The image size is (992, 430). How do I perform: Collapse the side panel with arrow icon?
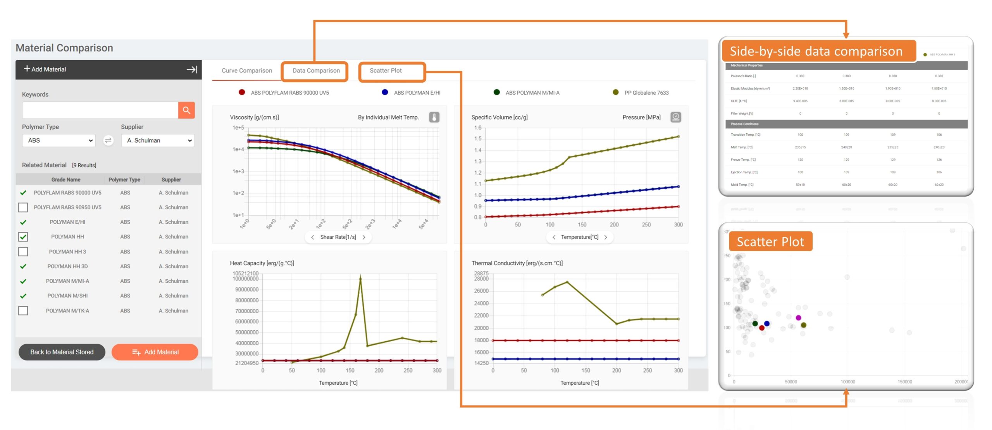tap(192, 69)
